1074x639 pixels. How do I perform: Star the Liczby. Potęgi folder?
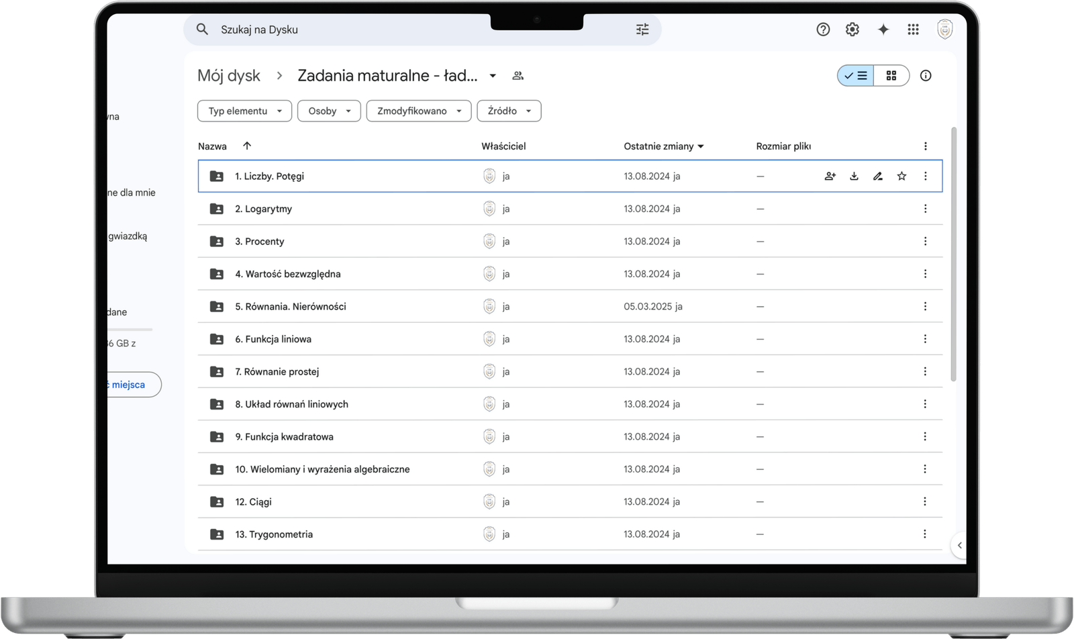901,177
